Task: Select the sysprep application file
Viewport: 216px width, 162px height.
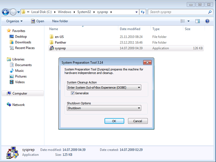Action: coord(126,48)
